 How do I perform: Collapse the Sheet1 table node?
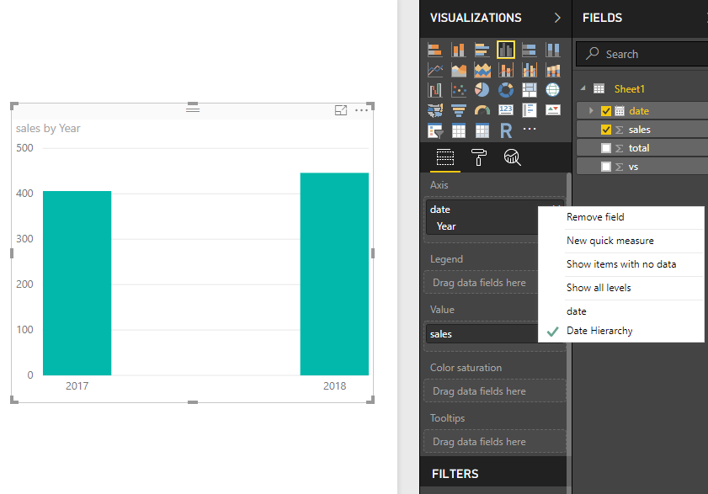click(x=583, y=88)
